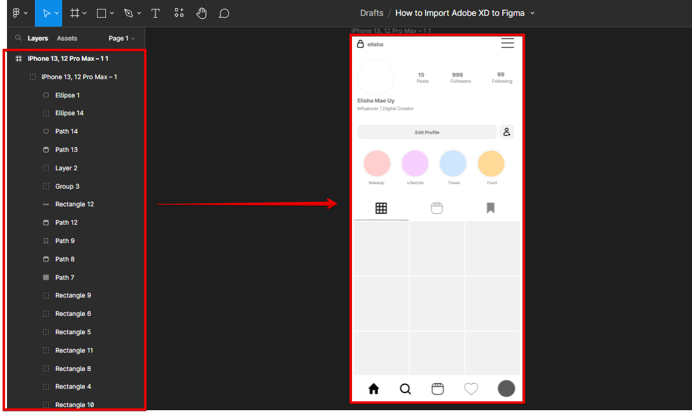The image size is (692, 414).
Task: Select the Rectangle 12 layer
Action: 74,204
